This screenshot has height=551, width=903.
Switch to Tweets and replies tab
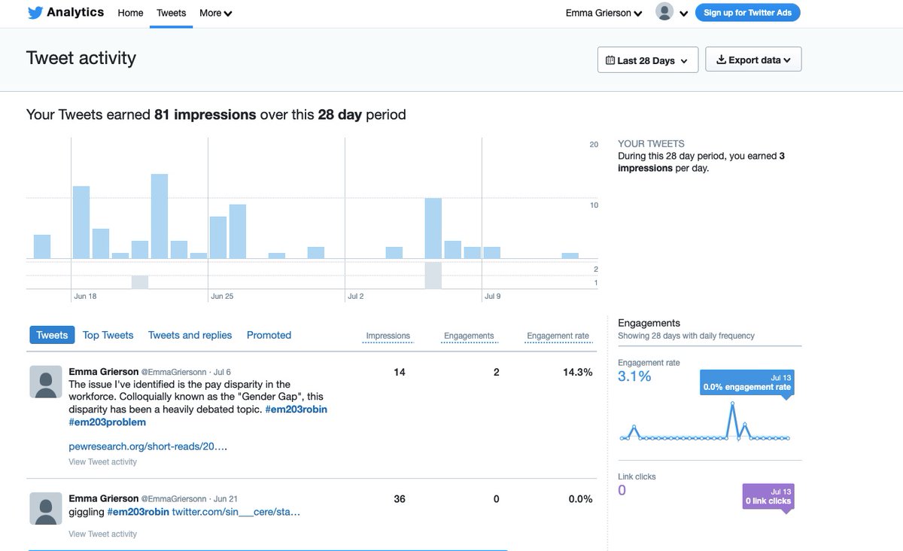[x=190, y=335]
